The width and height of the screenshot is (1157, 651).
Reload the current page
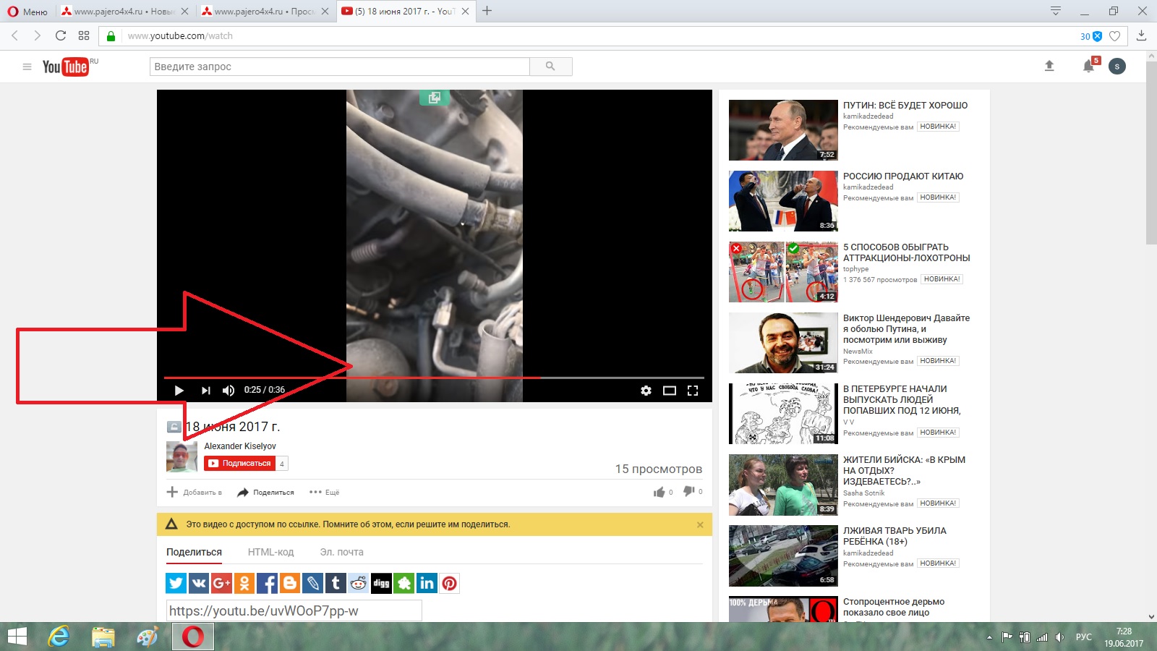61,35
